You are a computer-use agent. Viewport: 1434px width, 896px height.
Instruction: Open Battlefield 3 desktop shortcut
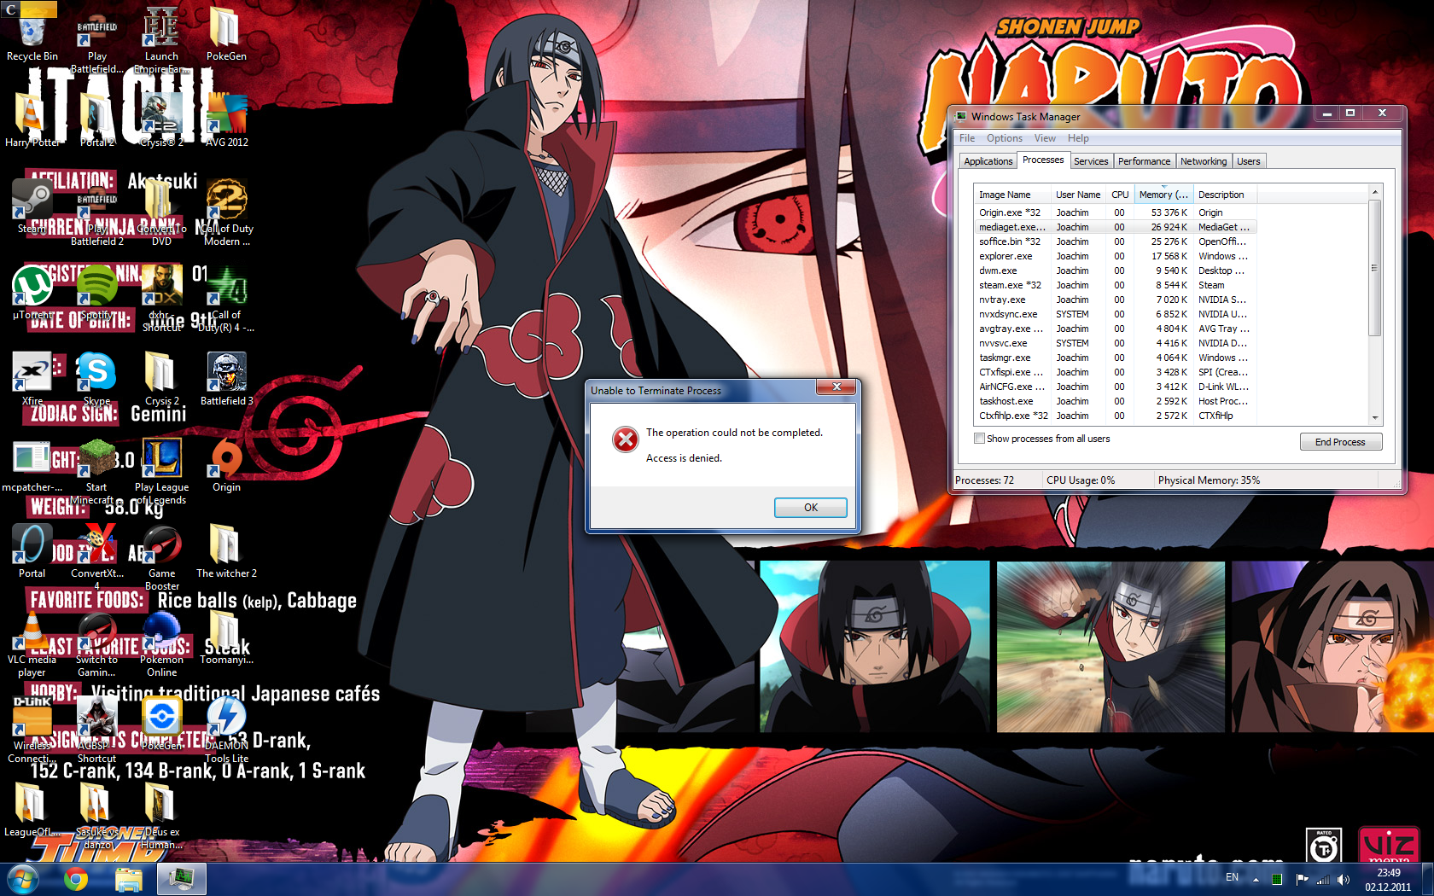(x=226, y=376)
